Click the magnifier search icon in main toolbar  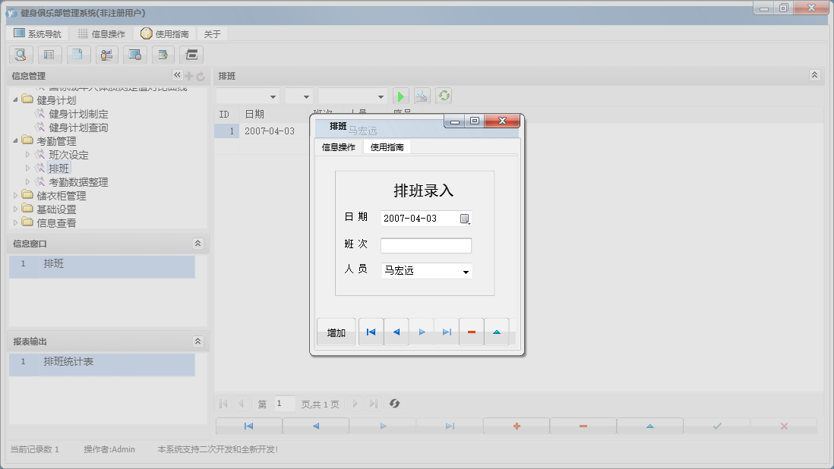pyautogui.click(x=21, y=55)
